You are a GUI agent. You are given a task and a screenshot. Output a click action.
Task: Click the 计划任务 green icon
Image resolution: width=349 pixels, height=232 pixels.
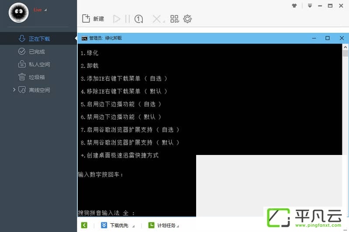click(152, 225)
